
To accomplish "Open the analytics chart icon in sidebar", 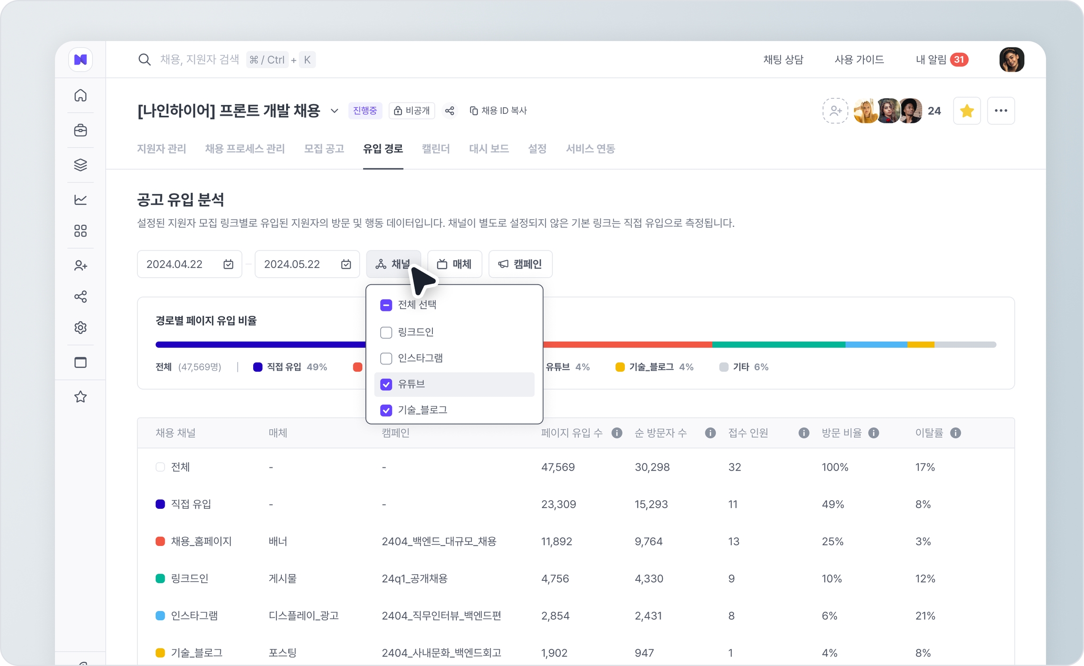I will click(x=80, y=200).
